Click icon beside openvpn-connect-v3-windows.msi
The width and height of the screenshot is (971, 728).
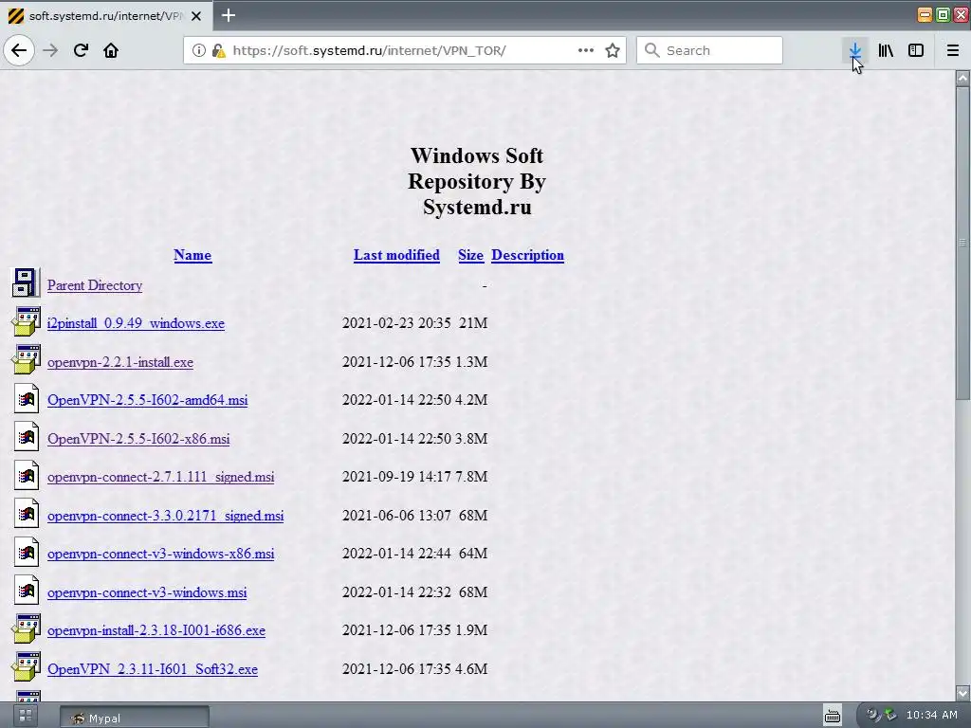point(26,590)
